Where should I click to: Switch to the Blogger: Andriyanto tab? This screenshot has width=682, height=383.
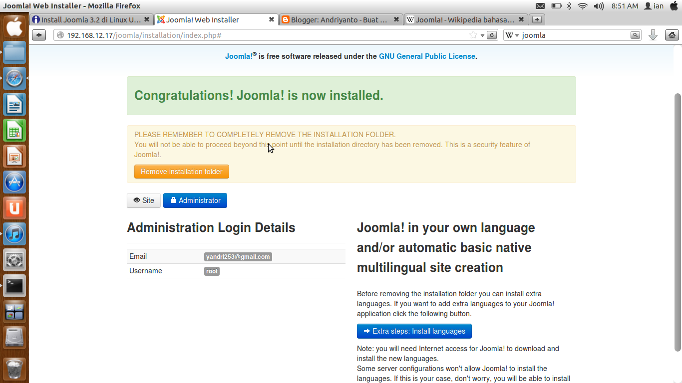(x=341, y=19)
